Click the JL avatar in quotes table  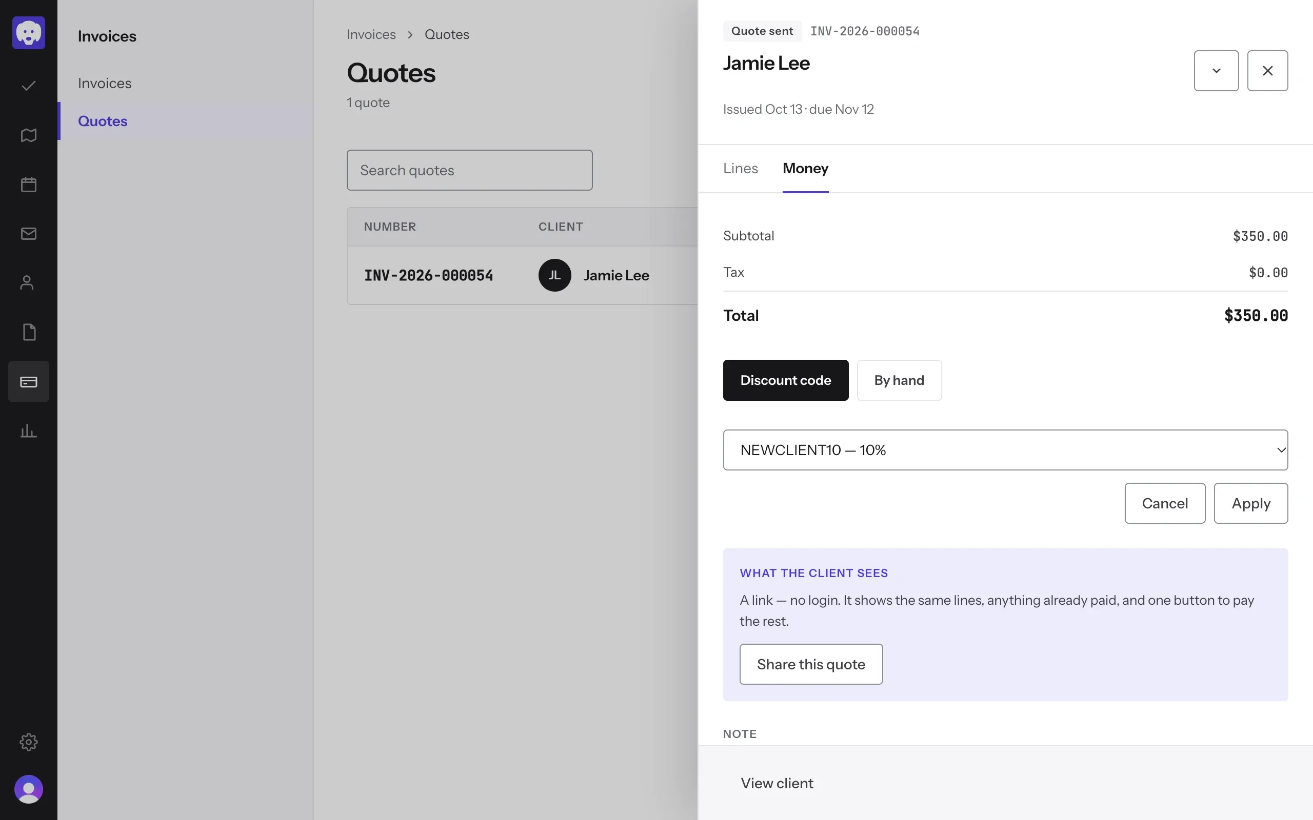[554, 276]
